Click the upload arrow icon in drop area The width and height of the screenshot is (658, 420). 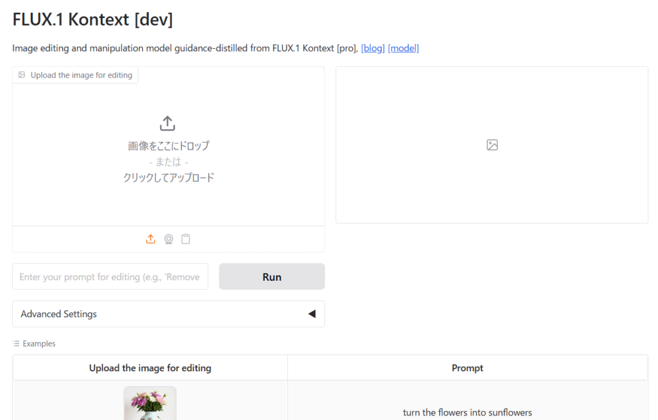click(168, 123)
